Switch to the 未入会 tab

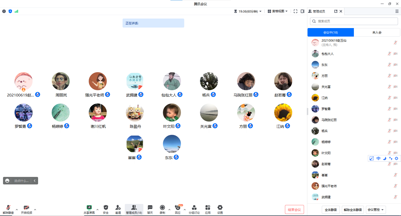[377, 32]
